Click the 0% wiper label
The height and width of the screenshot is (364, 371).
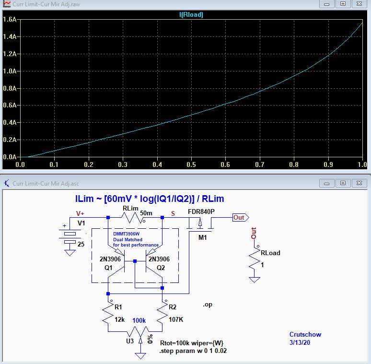pyautogui.click(x=150, y=339)
